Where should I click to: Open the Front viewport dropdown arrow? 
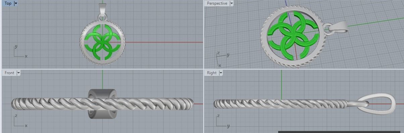point(18,73)
